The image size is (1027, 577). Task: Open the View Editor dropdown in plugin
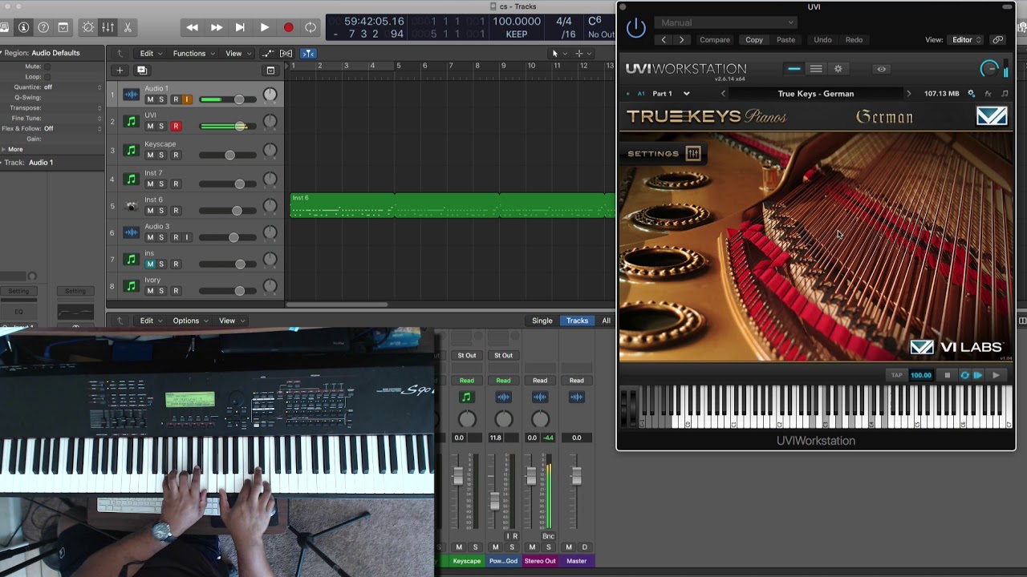coord(966,40)
